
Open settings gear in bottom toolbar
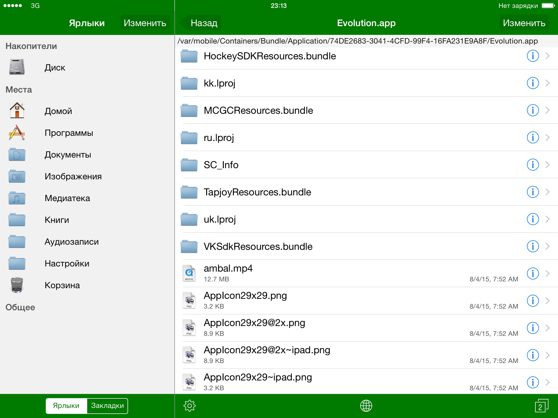[x=190, y=406]
